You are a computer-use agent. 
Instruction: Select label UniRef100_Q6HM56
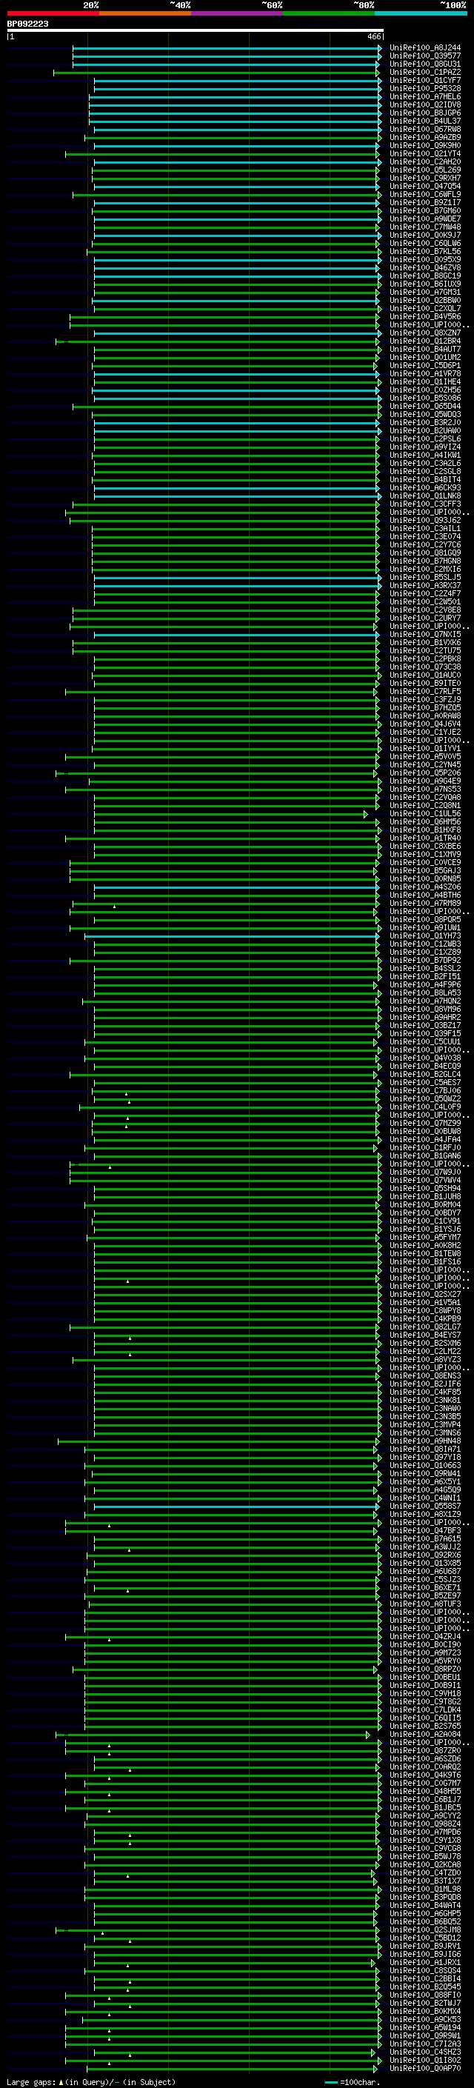tap(425, 821)
